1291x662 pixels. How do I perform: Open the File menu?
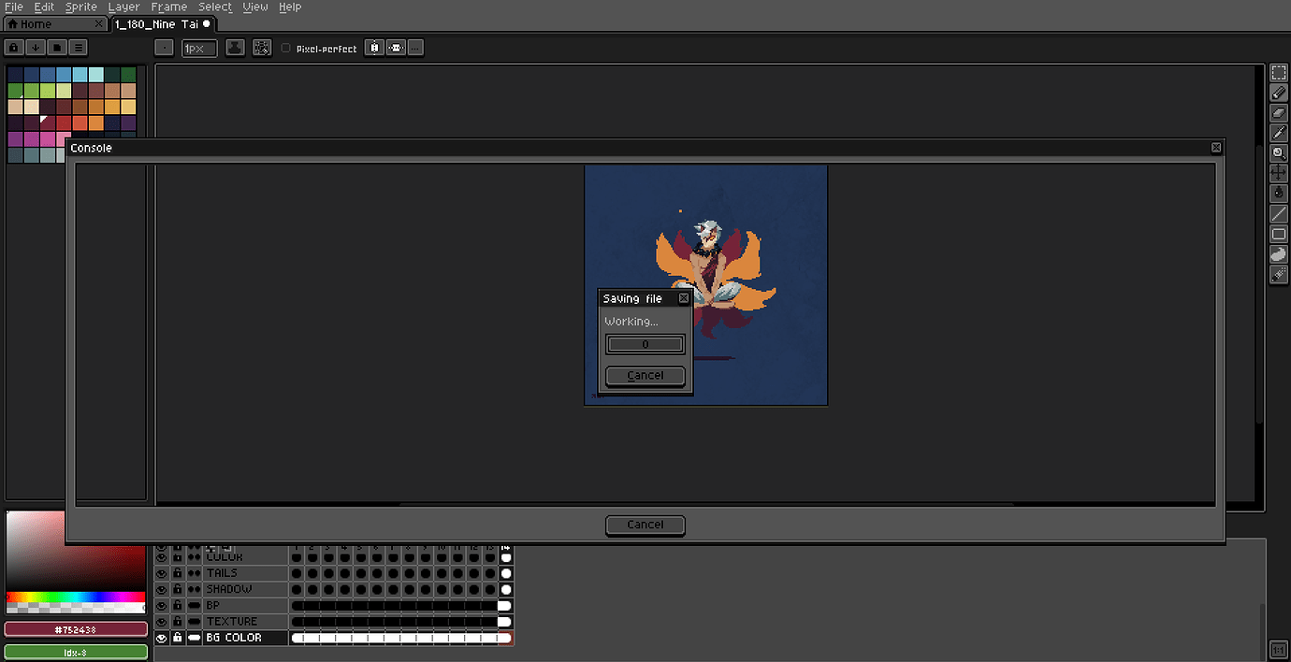[x=14, y=7]
